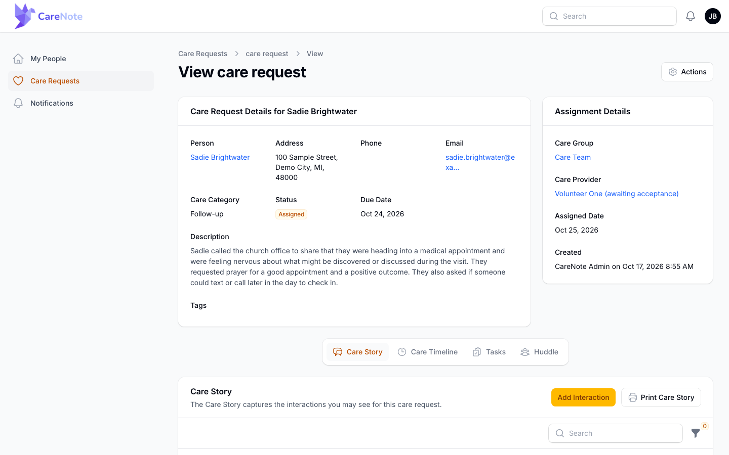Image resolution: width=729 pixels, height=455 pixels.
Task: Click the CareNote logo
Action: pyautogui.click(x=49, y=16)
